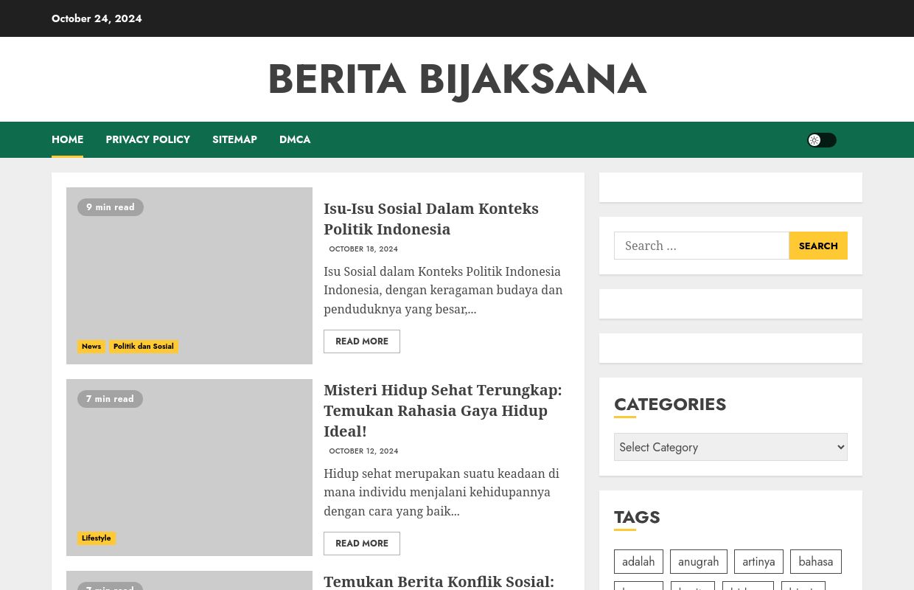Viewport: 914px width, 590px height.
Task: Open the Politik dan Sosial category badge
Action: (144, 347)
